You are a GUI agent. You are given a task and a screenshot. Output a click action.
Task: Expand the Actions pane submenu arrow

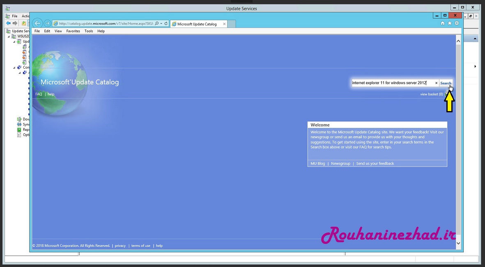point(475,66)
